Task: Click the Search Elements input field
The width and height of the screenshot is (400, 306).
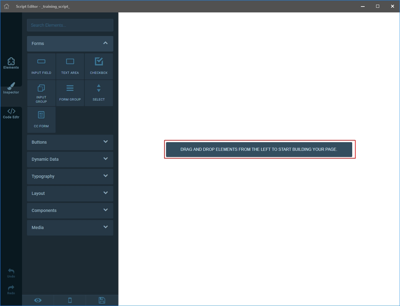Action: 70,25
